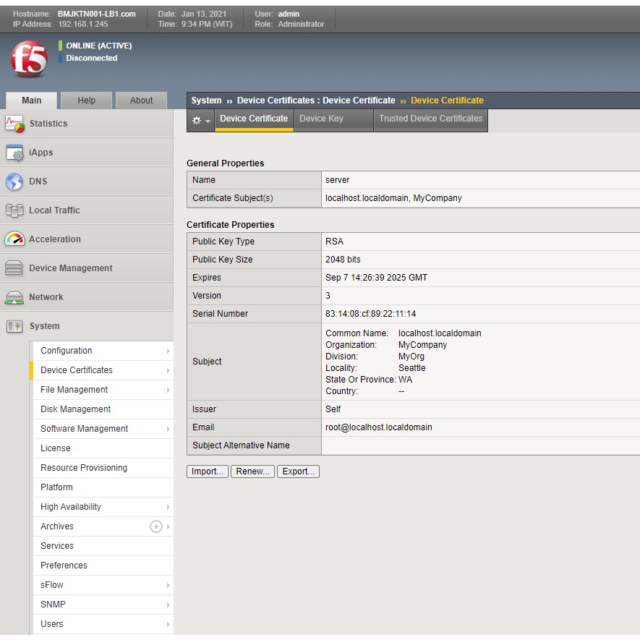
Task: Open Statistics via its chart icon
Action: click(x=14, y=124)
